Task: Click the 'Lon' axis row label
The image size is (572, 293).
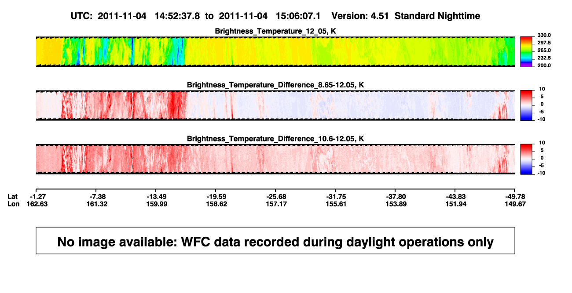Action: pyautogui.click(x=13, y=204)
